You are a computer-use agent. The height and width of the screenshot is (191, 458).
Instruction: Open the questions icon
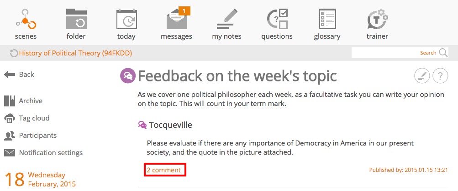pos(277,19)
